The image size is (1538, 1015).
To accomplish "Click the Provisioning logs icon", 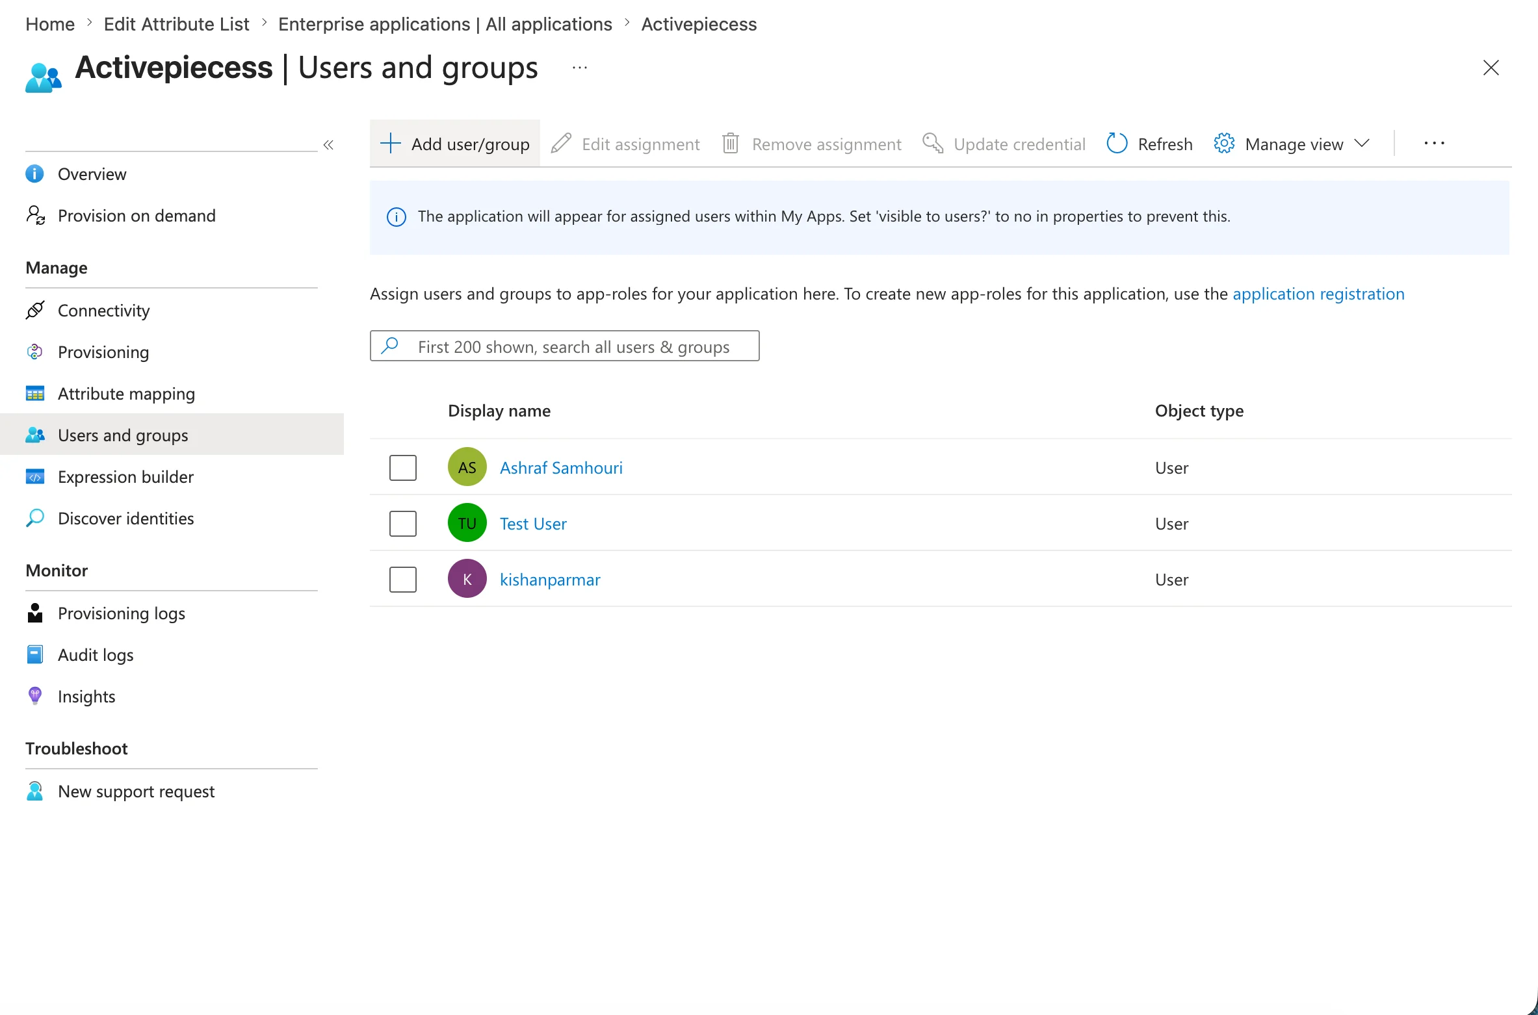I will [35, 613].
